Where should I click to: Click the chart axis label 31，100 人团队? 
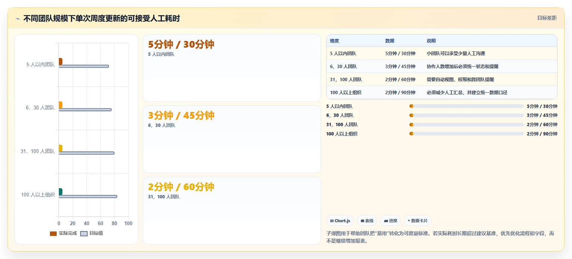click(x=38, y=151)
